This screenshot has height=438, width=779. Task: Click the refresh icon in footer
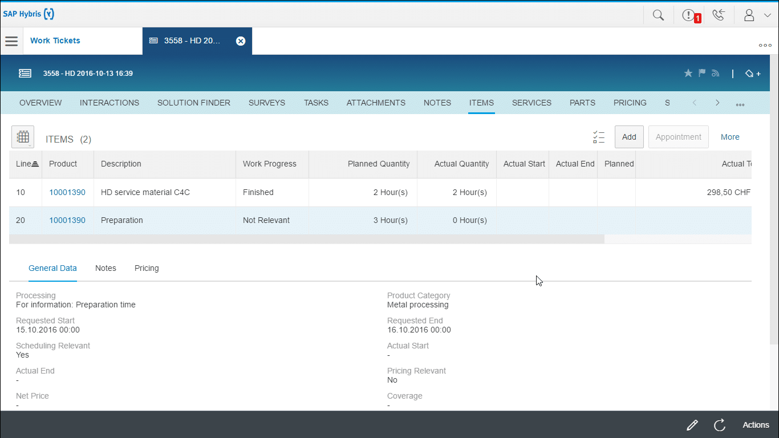tap(720, 425)
